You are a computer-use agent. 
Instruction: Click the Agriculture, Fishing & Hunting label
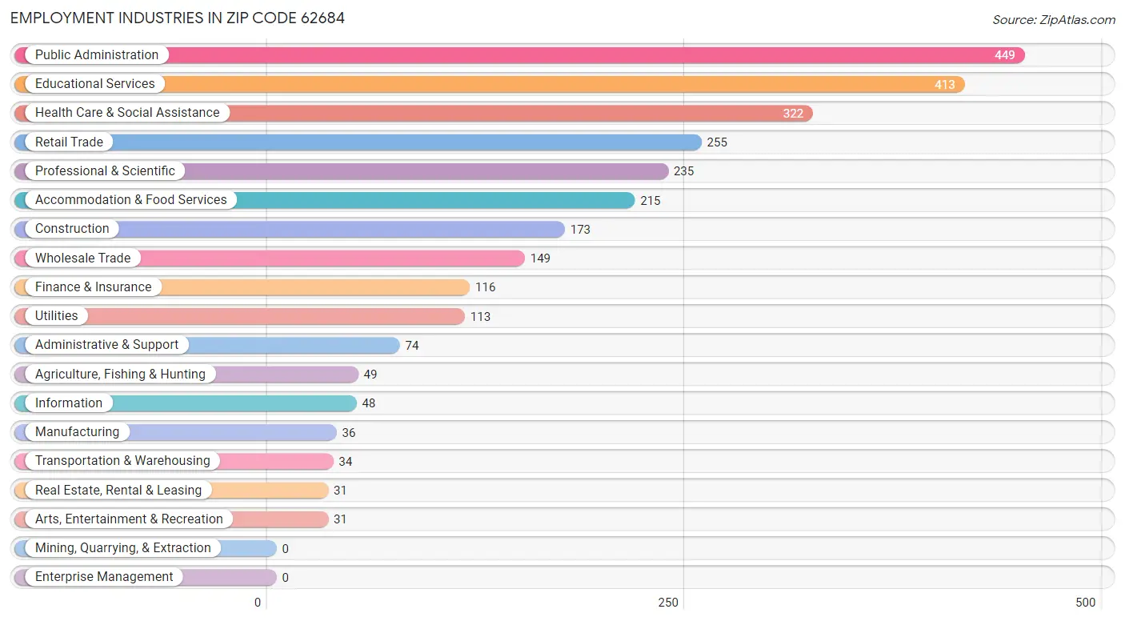pos(120,374)
